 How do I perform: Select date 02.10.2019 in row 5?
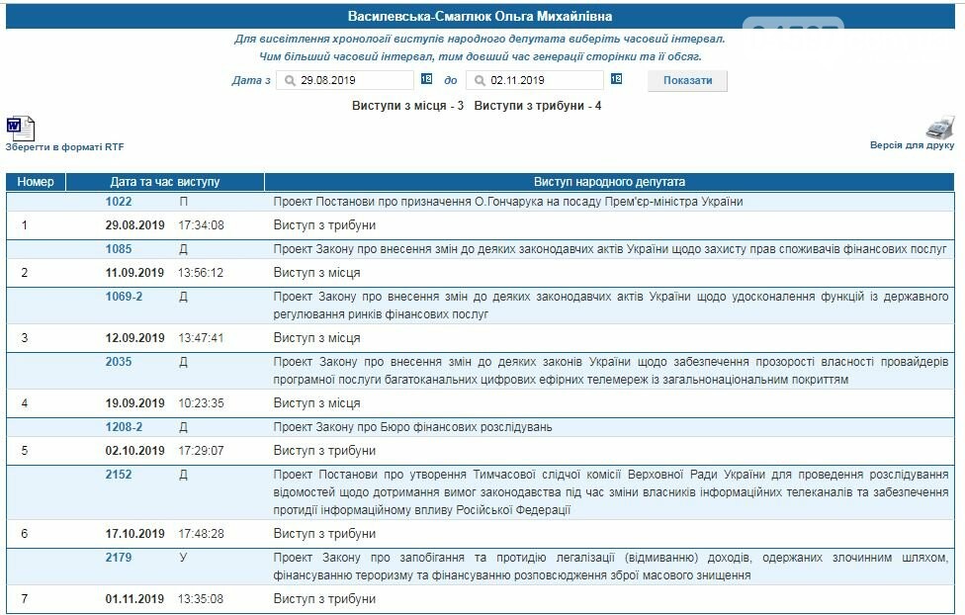134,451
